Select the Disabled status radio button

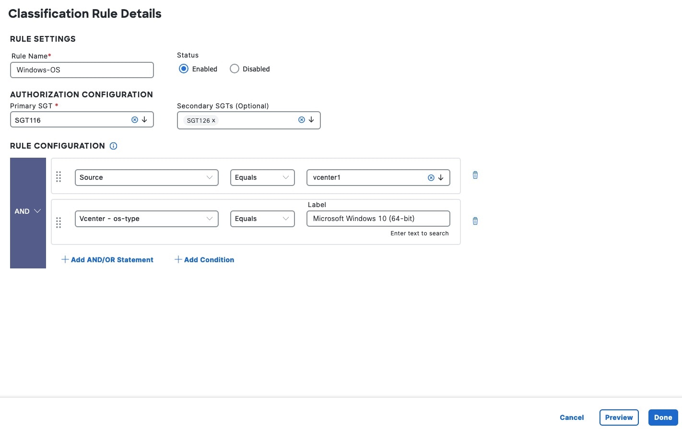coord(235,69)
